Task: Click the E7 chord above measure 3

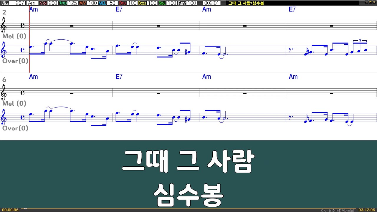Action: click(x=119, y=9)
